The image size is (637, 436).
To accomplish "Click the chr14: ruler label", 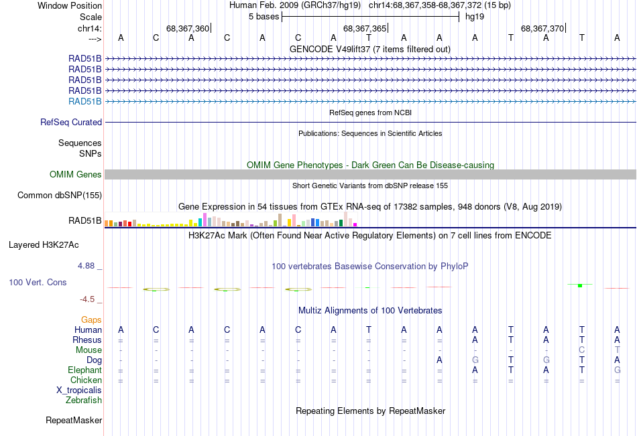I will pos(89,28).
